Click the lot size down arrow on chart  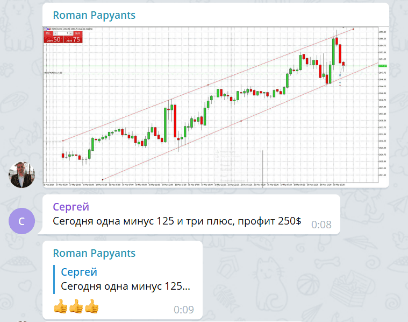click(x=55, y=33)
